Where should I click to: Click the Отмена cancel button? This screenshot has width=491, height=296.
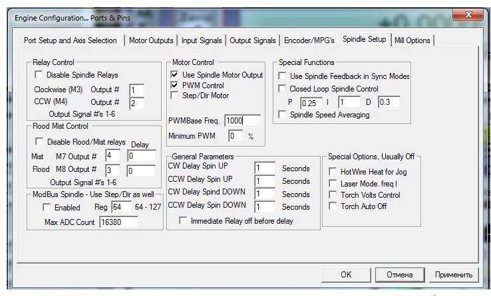[400, 275]
